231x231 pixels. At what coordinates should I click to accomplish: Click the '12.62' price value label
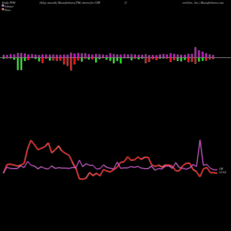(x=223, y=172)
